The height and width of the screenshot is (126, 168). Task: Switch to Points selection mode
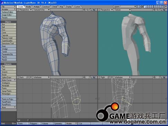23,124
